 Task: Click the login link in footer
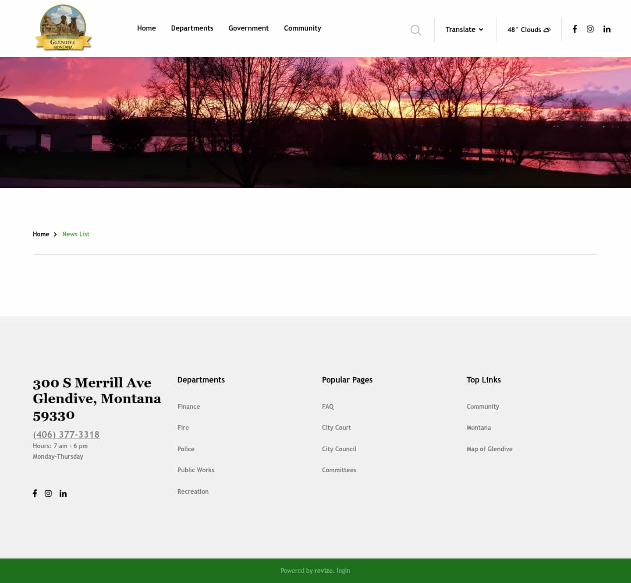point(344,571)
